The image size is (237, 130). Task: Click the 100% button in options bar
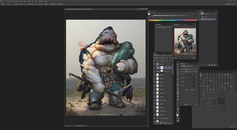46,4
